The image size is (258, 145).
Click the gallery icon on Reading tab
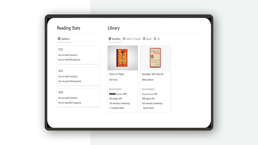coord(110,39)
